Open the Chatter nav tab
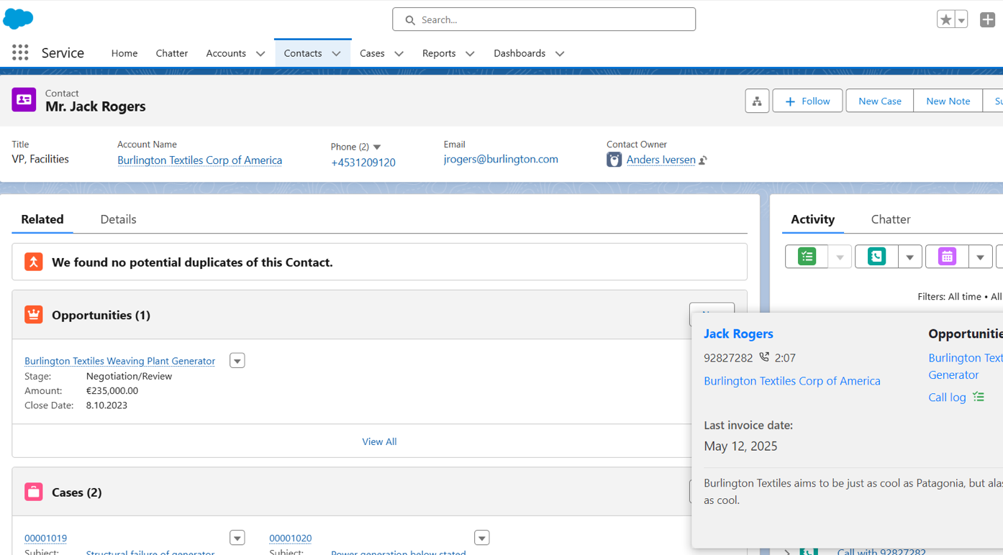 (x=171, y=53)
